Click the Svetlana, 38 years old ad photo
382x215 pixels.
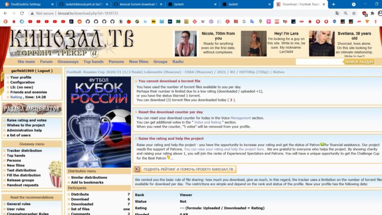(x=321, y=44)
